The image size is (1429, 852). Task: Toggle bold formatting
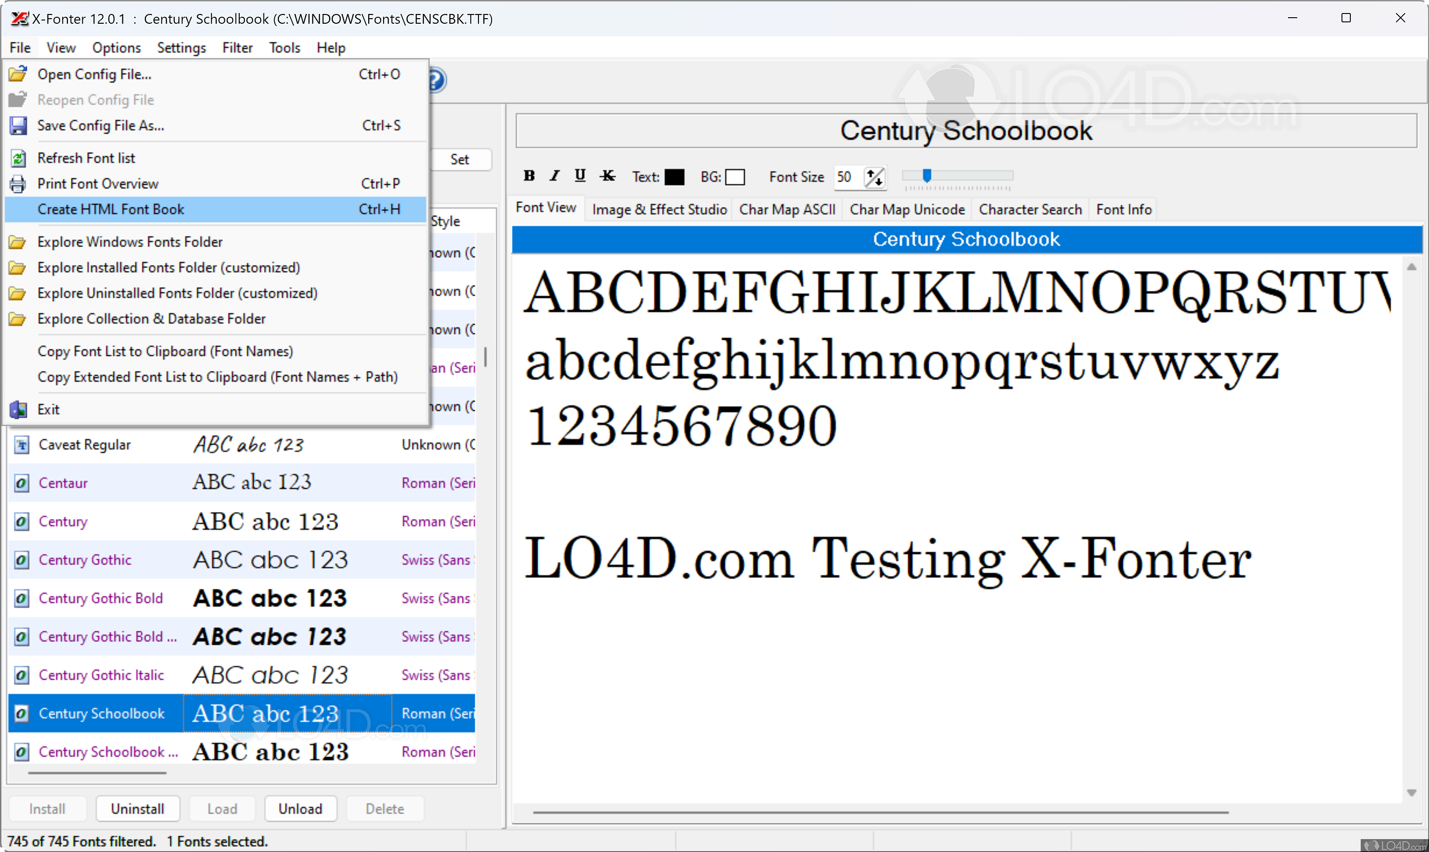coord(529,176)
